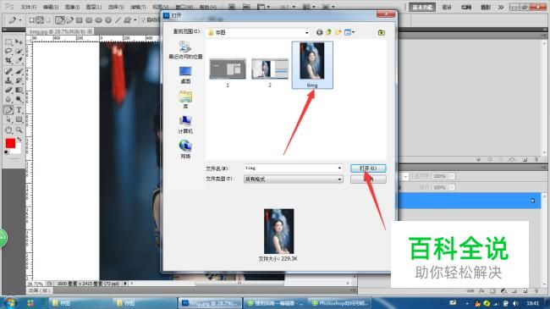Select the Rectangle shape tool in toolbox
This screenshot has height=309, width=550.
19,119
